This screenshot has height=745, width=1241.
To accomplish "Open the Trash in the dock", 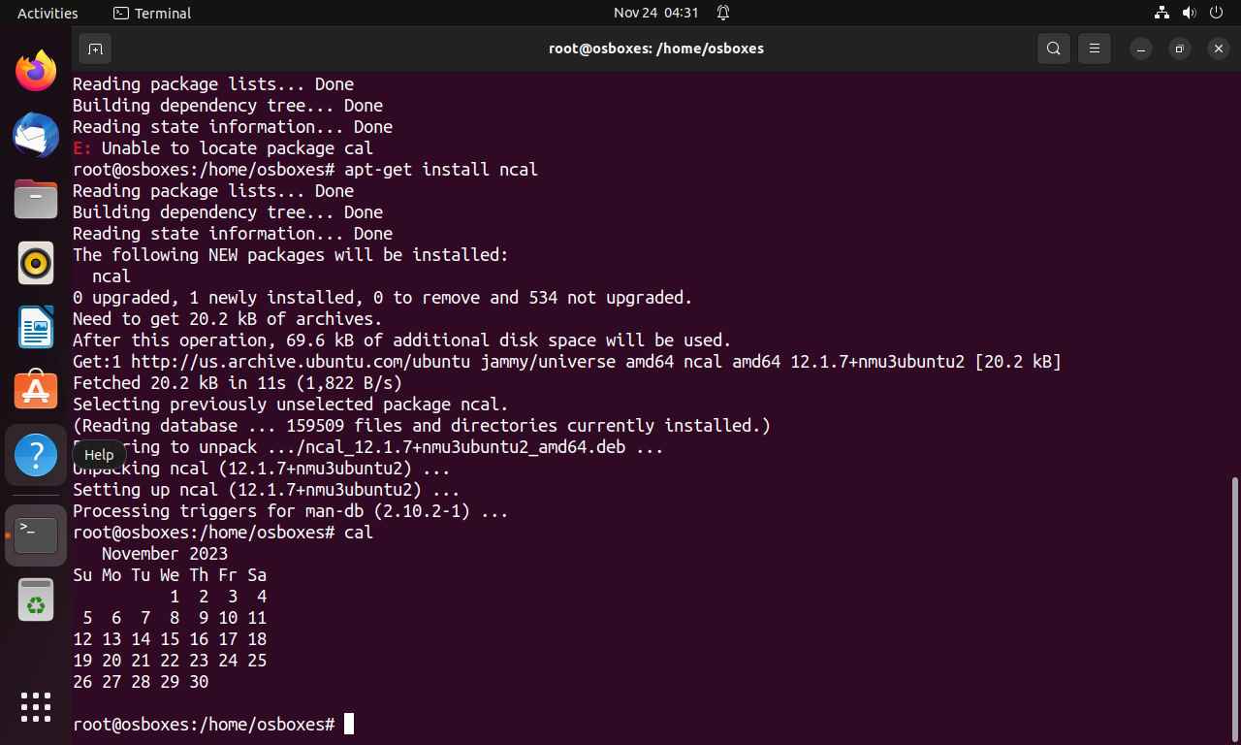I will coord(36,599).
